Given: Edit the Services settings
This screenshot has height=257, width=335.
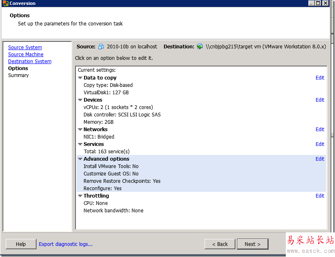Looking at the screenshot, I should click(320, 144).
